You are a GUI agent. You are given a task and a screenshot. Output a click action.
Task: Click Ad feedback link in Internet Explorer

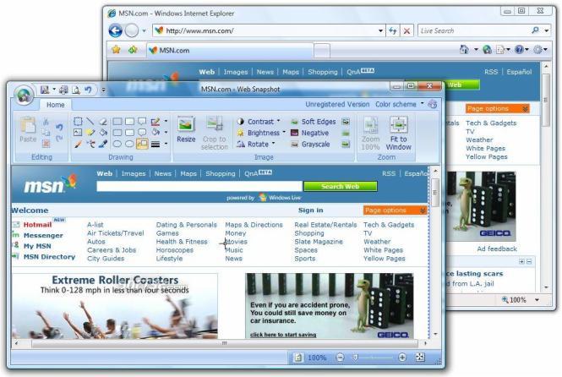point(497,249)
